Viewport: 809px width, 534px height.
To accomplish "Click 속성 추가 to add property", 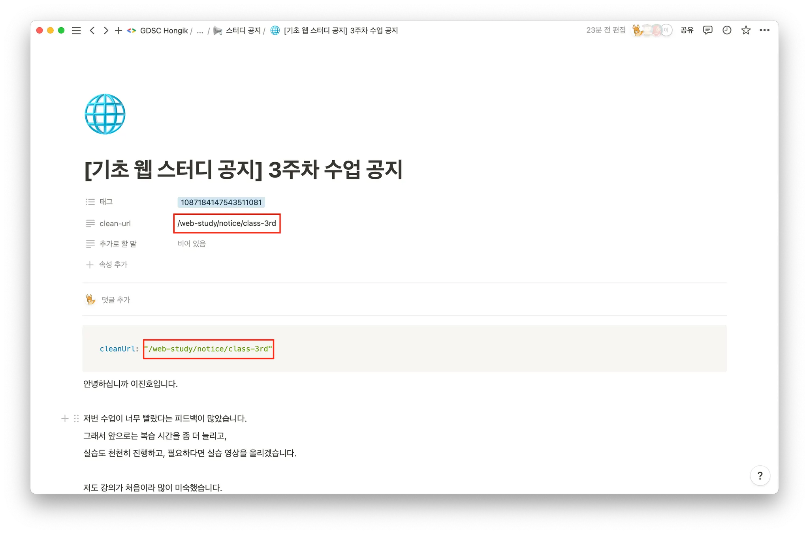I will [x=113, y=264].
